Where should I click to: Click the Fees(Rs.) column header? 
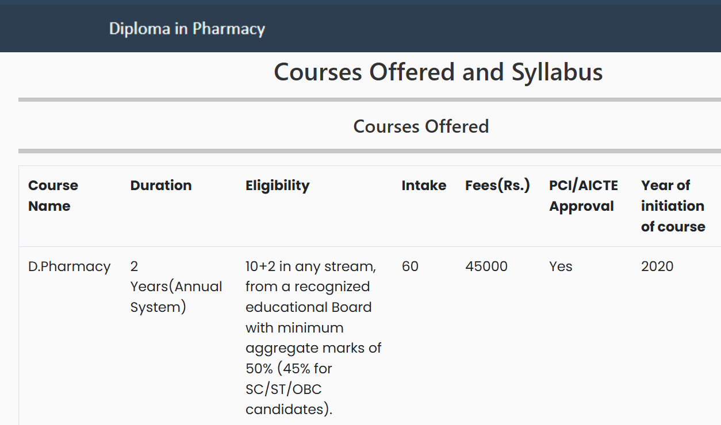click(x=497, y=186)
